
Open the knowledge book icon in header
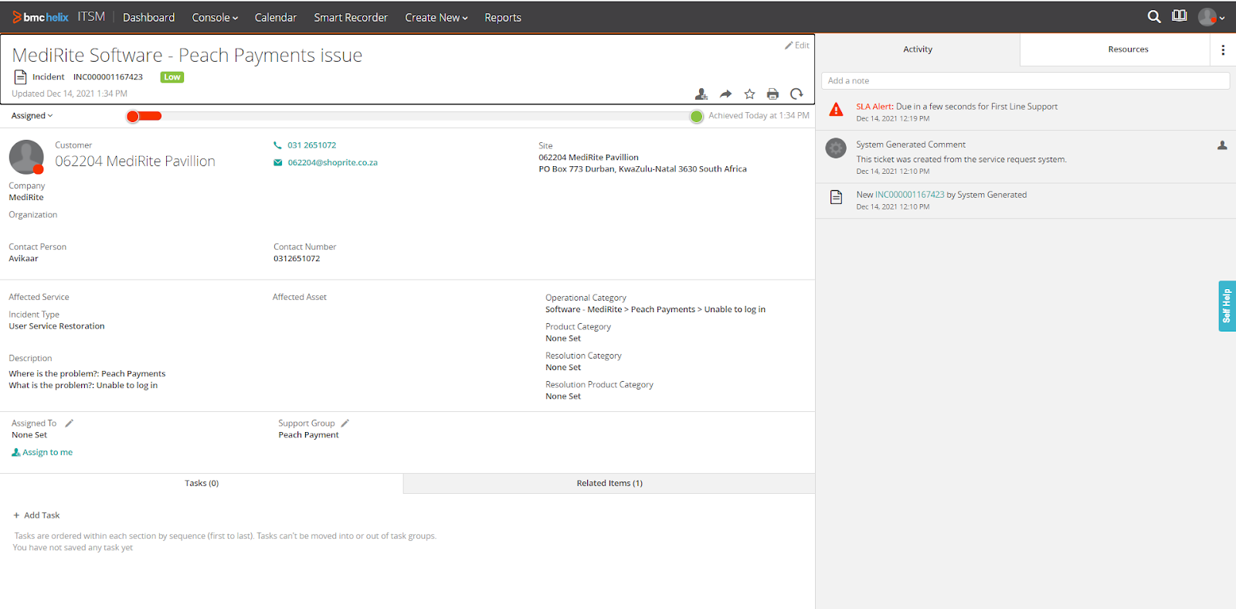pos(1179,16)
